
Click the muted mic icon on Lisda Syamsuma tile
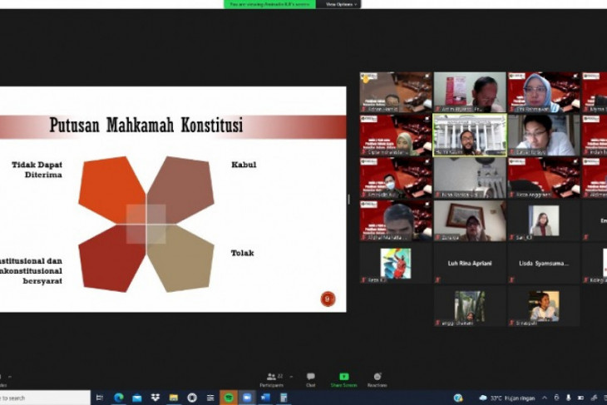(511, 279)
